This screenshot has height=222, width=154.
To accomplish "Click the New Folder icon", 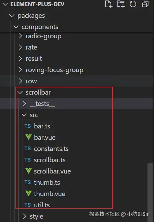I will 121,4.
